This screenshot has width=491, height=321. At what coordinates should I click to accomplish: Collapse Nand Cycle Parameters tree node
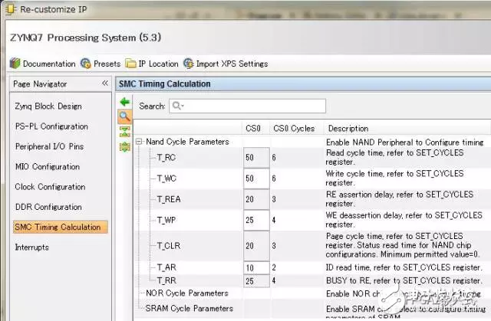[139, 142]
